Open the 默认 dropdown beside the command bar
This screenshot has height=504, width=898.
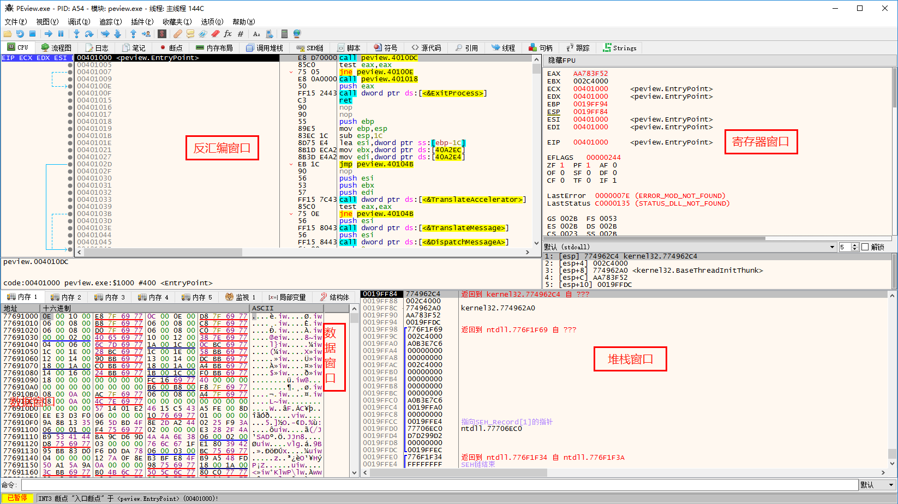point(878,485)
